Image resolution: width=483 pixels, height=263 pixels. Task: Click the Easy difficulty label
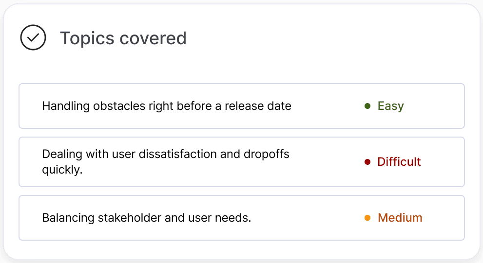390,106
